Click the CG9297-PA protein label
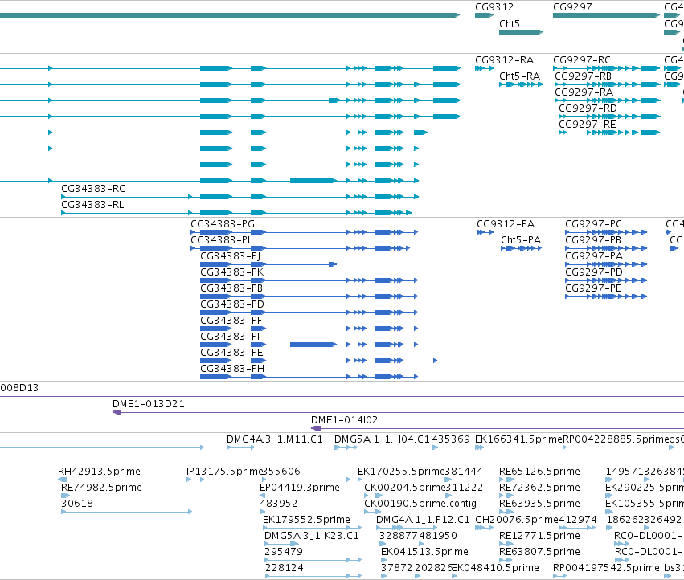 594,256
